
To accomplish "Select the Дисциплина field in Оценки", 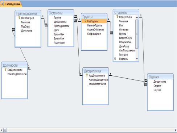I will coord(160,82).
